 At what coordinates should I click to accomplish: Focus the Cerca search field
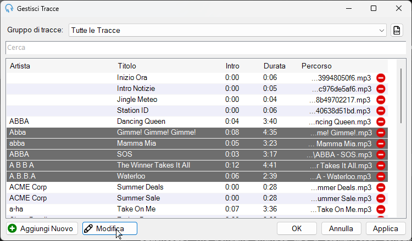pyautogui.click(x=206, y=48)
